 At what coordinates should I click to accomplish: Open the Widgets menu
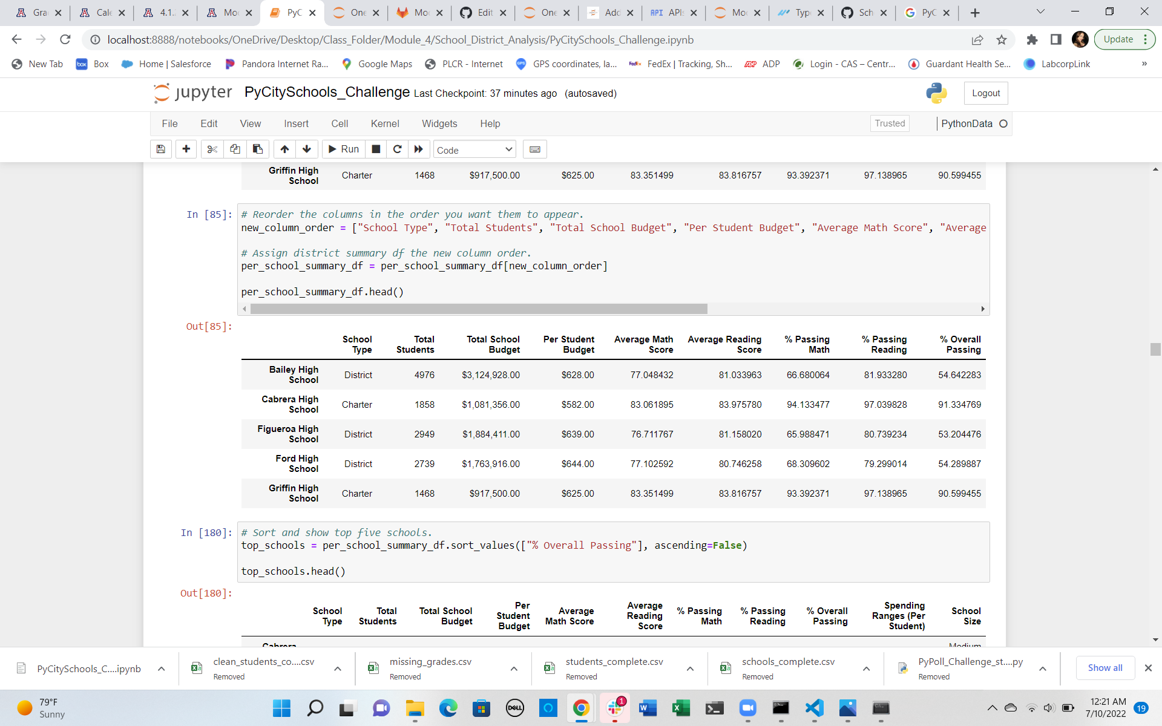coord(439,123)
